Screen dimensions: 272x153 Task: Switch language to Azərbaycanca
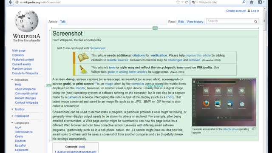pos(24,132)
